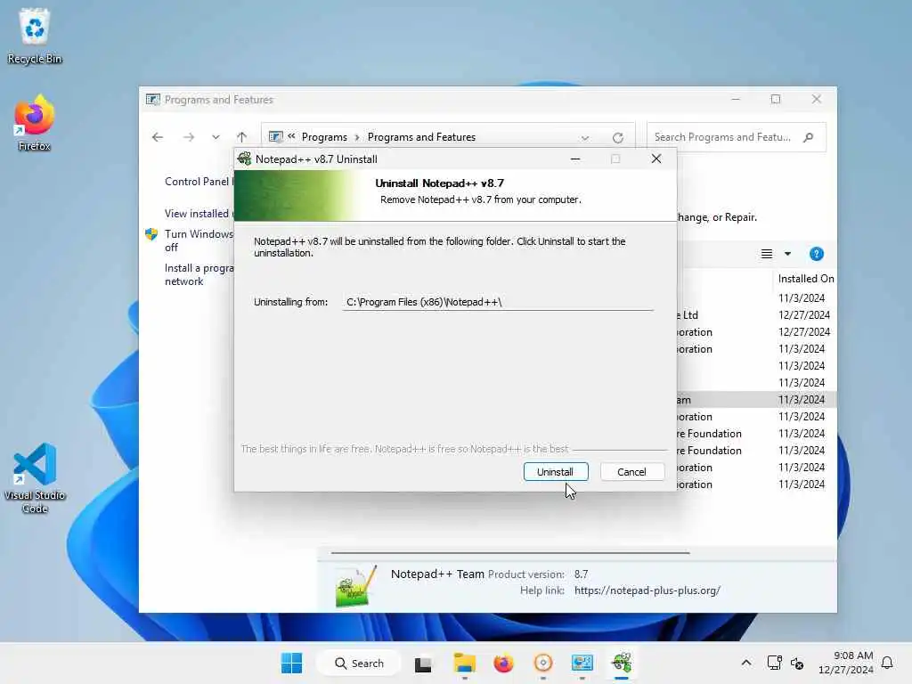Close the Notepad++ v8.7 Uninstall dialog
Screen dimensions: 912x684
656,159
